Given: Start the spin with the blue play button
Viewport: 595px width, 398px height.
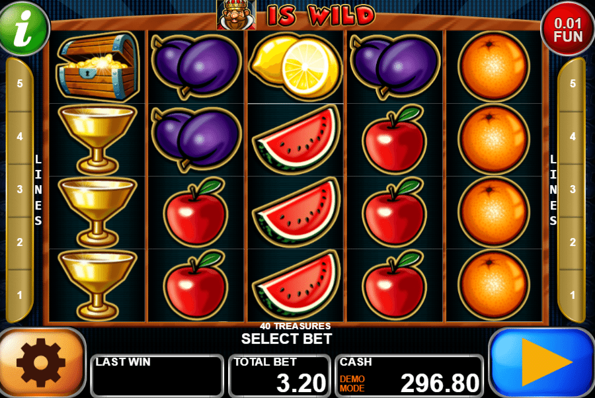Looking at the screenshot, I should coord(542,362).
